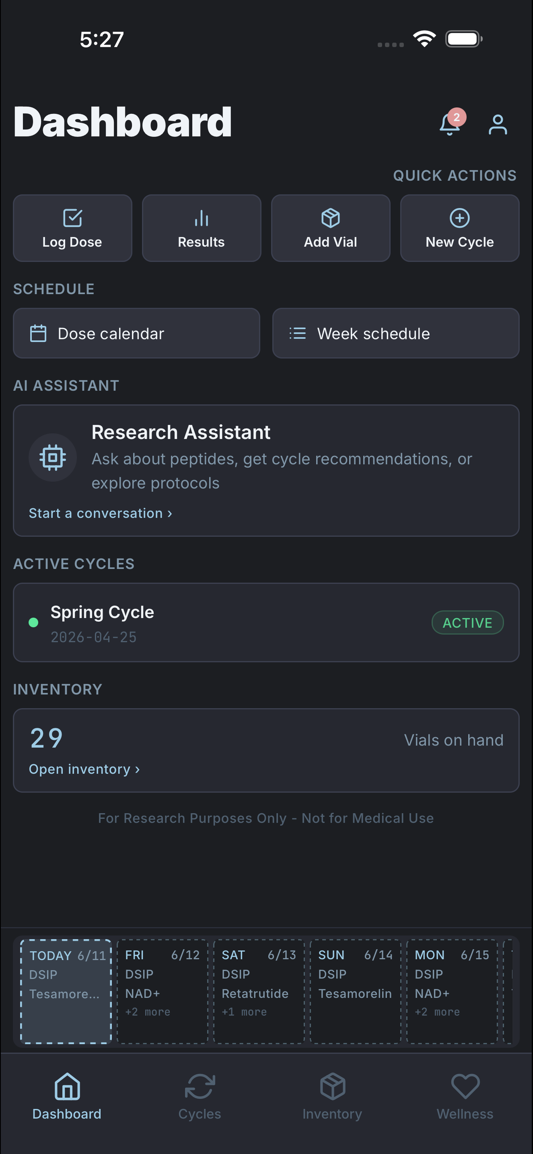Select the Add Vial quick action
Screen dimensions: 533x1154
[x=331, y=228]
